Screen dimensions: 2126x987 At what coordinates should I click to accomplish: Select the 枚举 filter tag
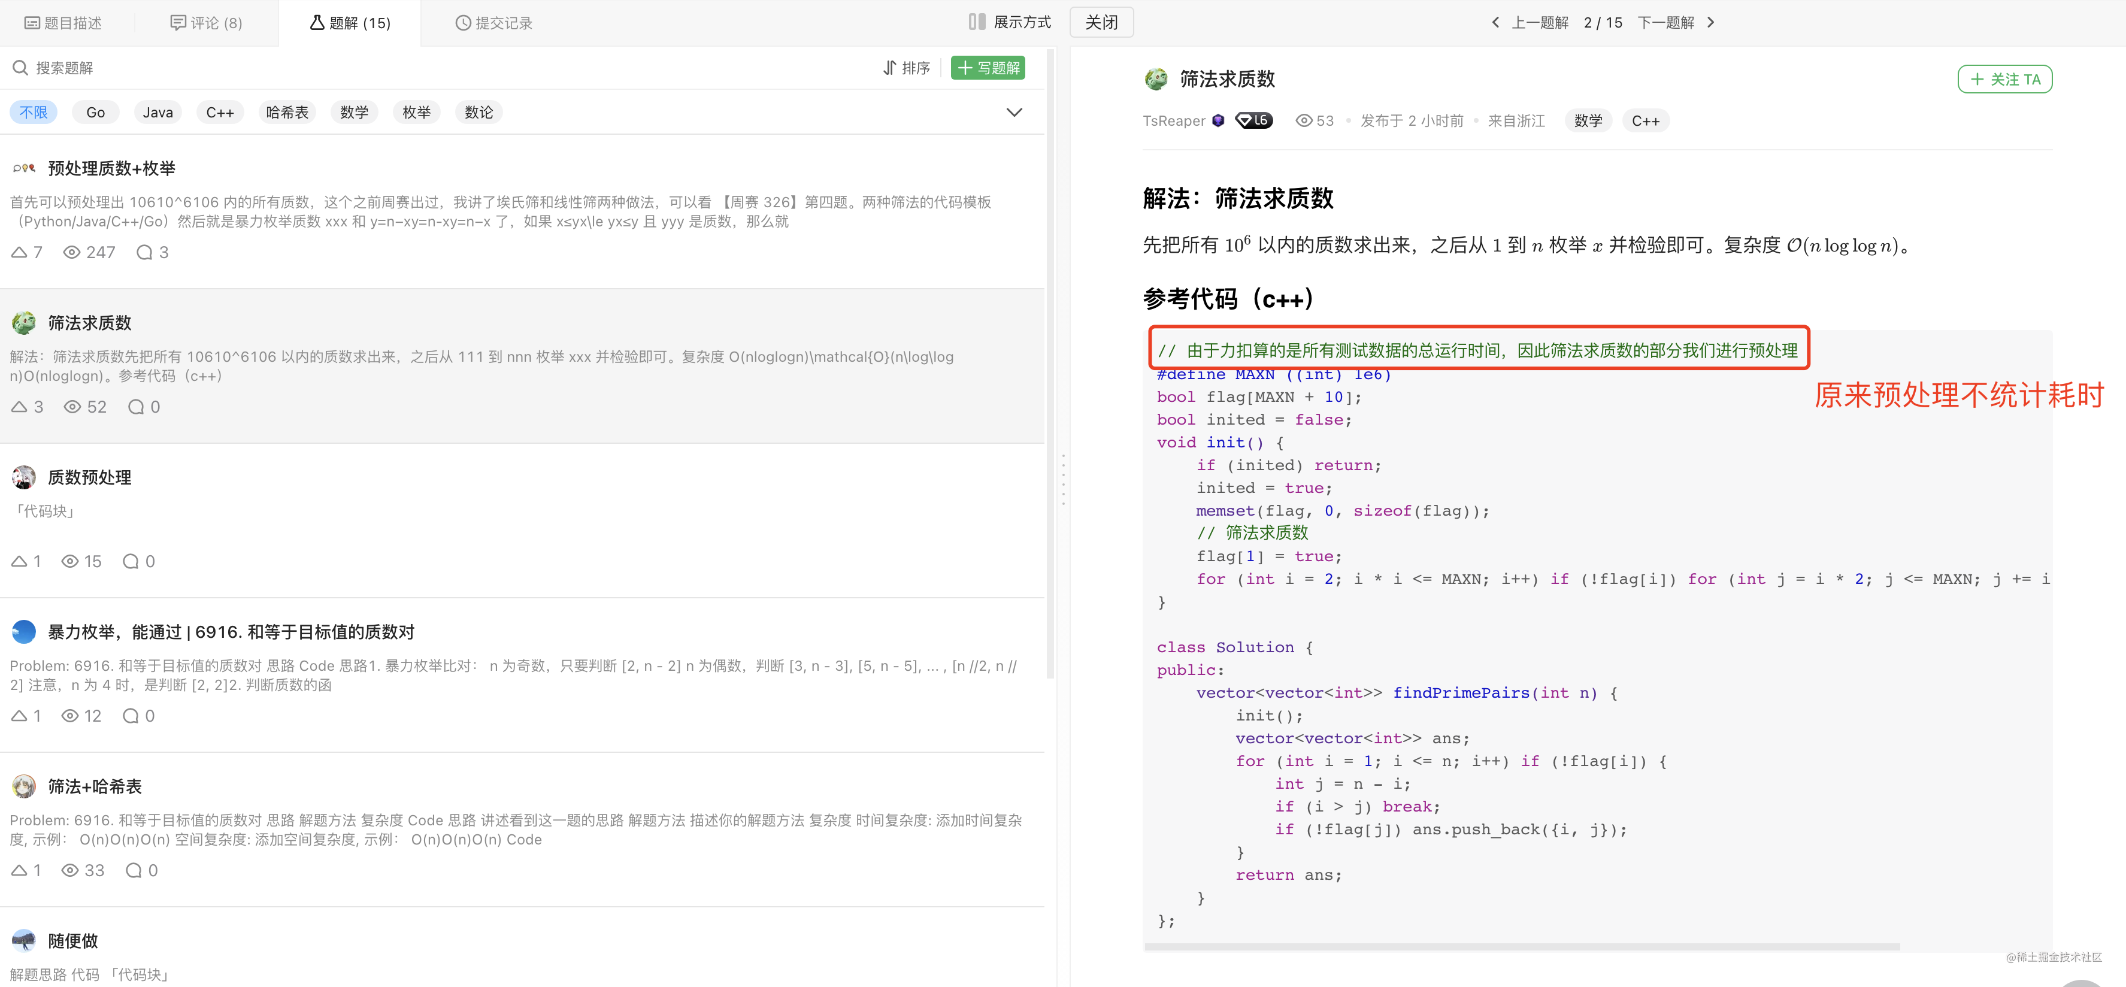417,112
